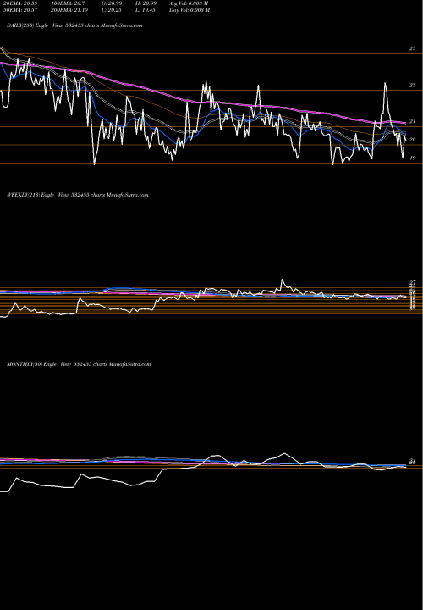Screen dimensions: 423x610
Task: Click the WEEKLY(213) chart title
Action: pos(77,195)
